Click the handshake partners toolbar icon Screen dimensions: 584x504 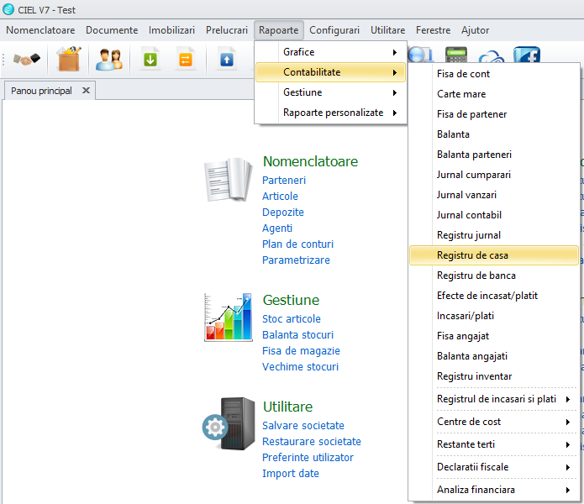(x=26, y=59)
